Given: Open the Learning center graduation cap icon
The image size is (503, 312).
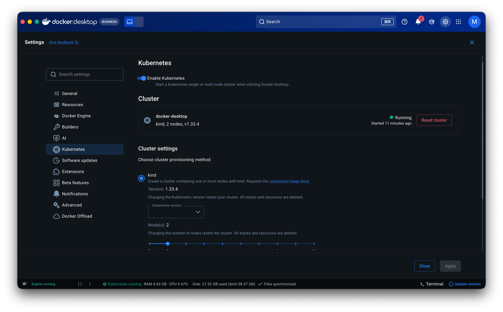Looking at the screenshot, I should point(431,22).
